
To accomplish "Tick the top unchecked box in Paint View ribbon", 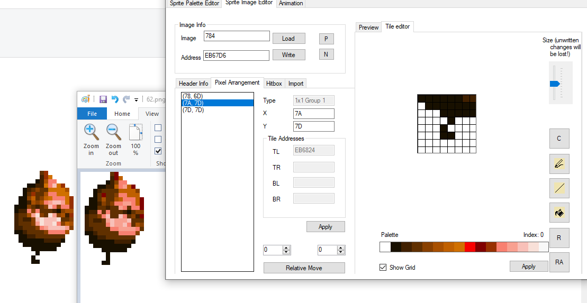I will tap(158, 127).
